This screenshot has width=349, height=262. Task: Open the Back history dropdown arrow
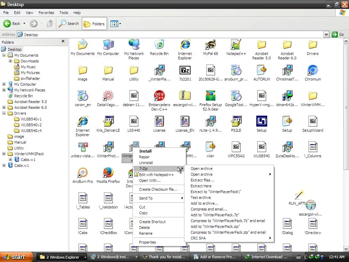coord(24,24)
